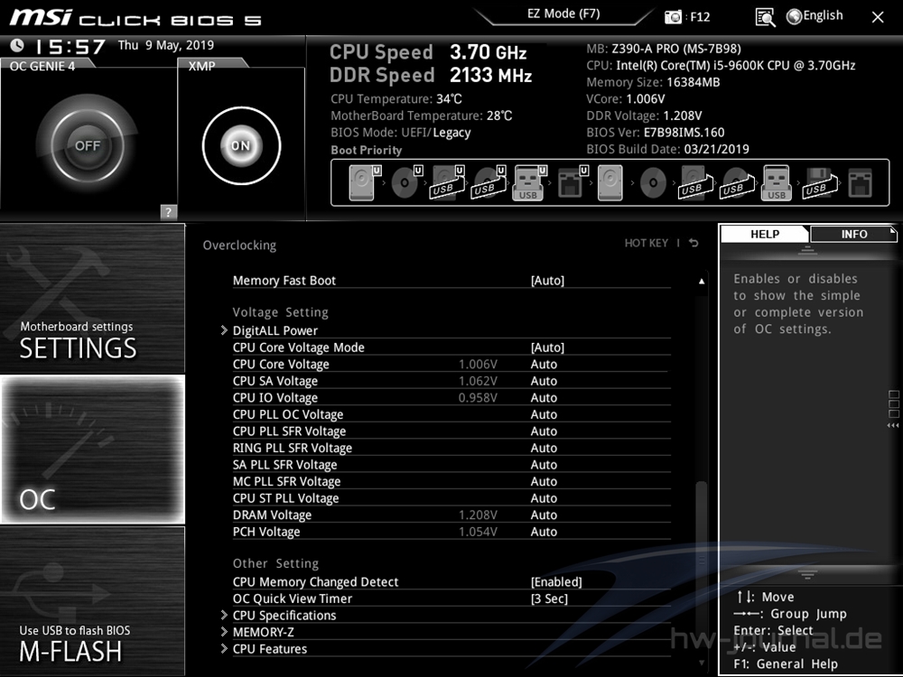Click the '15:57' time display

70,46
